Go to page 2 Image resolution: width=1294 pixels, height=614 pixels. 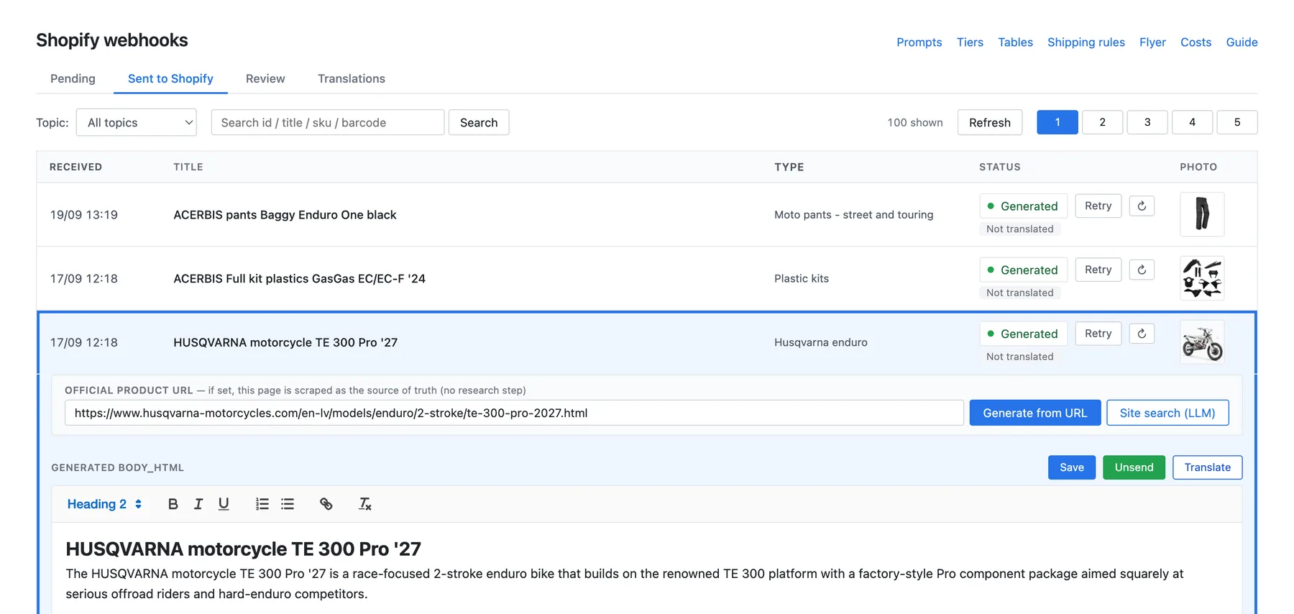(1102, 122)
